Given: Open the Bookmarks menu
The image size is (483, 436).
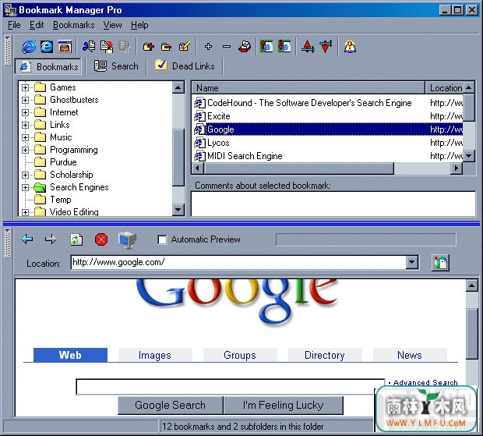Looking at the screenshot, I should tap(74, 25).
